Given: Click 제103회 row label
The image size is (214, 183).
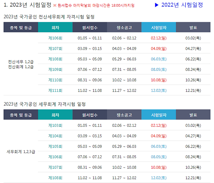Looking at the screenshot, I should (x=55, y=125).
